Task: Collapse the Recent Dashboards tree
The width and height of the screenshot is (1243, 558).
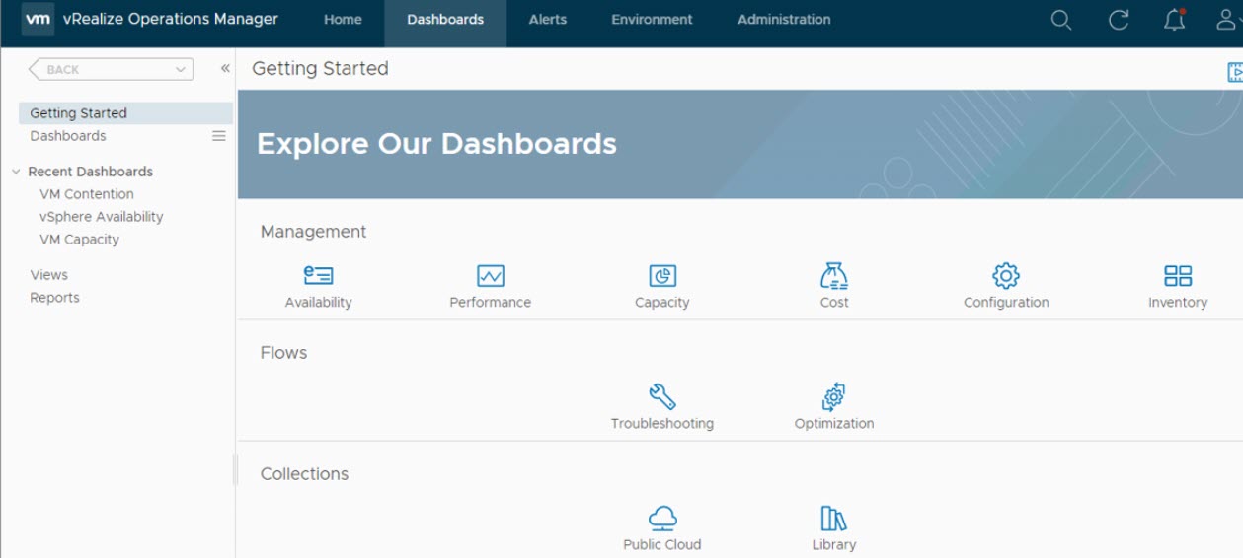Action: 16,172
